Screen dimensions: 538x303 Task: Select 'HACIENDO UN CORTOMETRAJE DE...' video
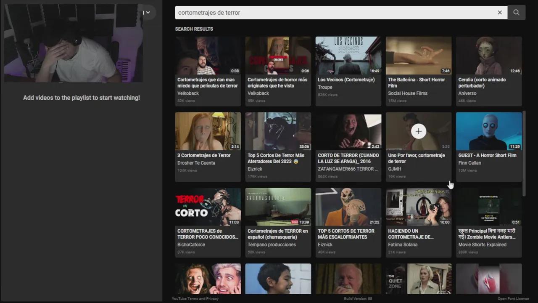(419, 207)
